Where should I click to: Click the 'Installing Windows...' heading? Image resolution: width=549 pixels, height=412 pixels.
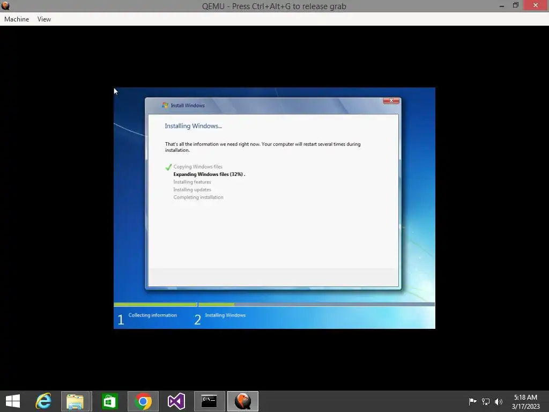point(193,126)
